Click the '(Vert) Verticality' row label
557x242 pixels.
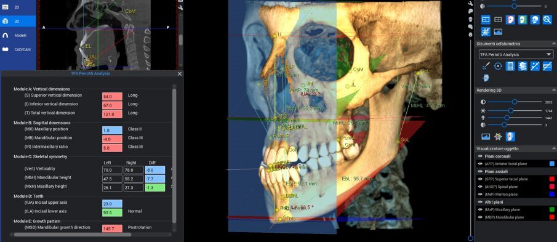coord(40,169)
